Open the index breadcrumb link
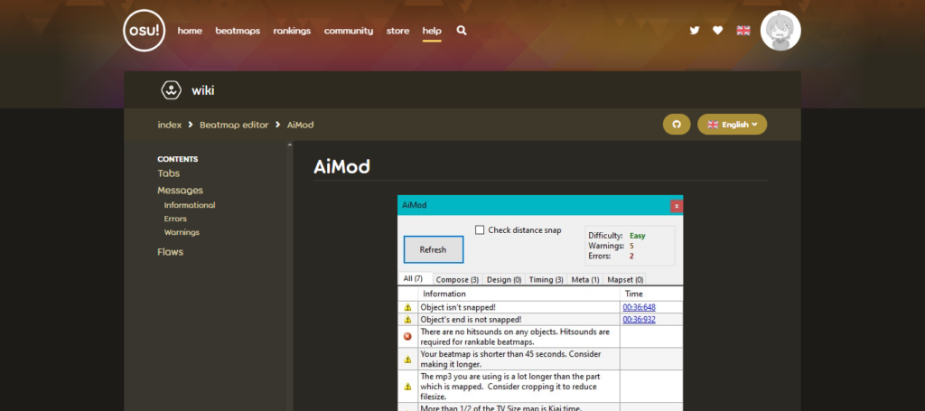 [169, 125]
